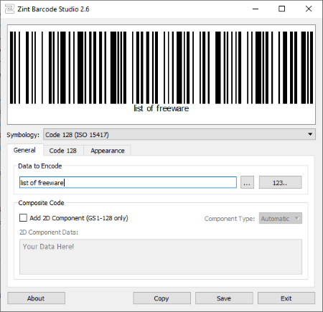323x312 pixels.
Task: Focus the Data to Encode input field
Action: coord(128,182)
